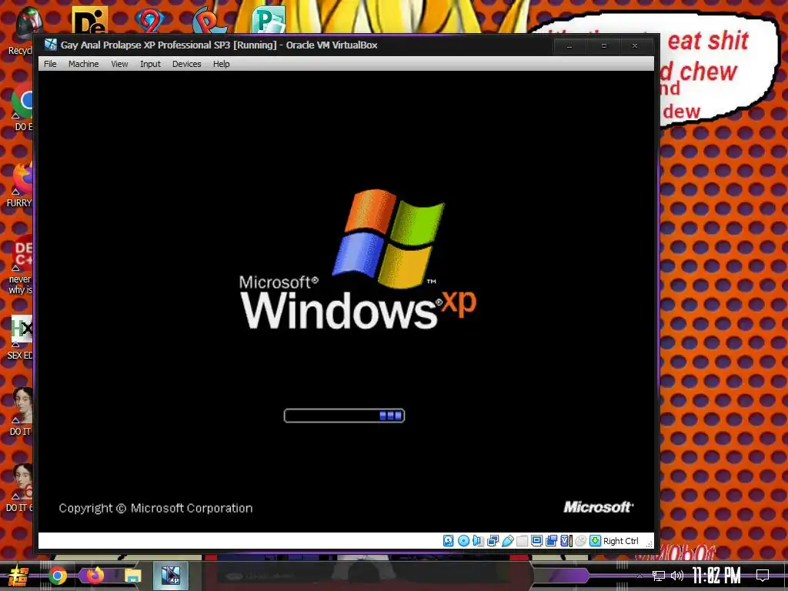
Task: Click the 11:02 PM taskbar clock
Action: [x=716, y=576]
